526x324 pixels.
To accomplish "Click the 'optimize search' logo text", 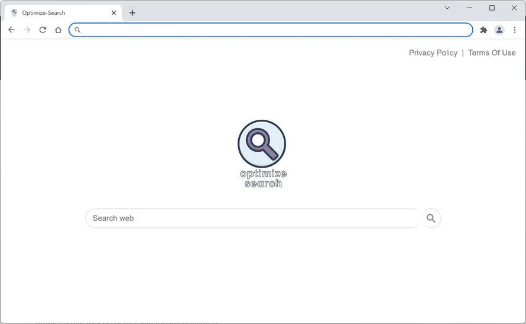I will pos(263,179).
